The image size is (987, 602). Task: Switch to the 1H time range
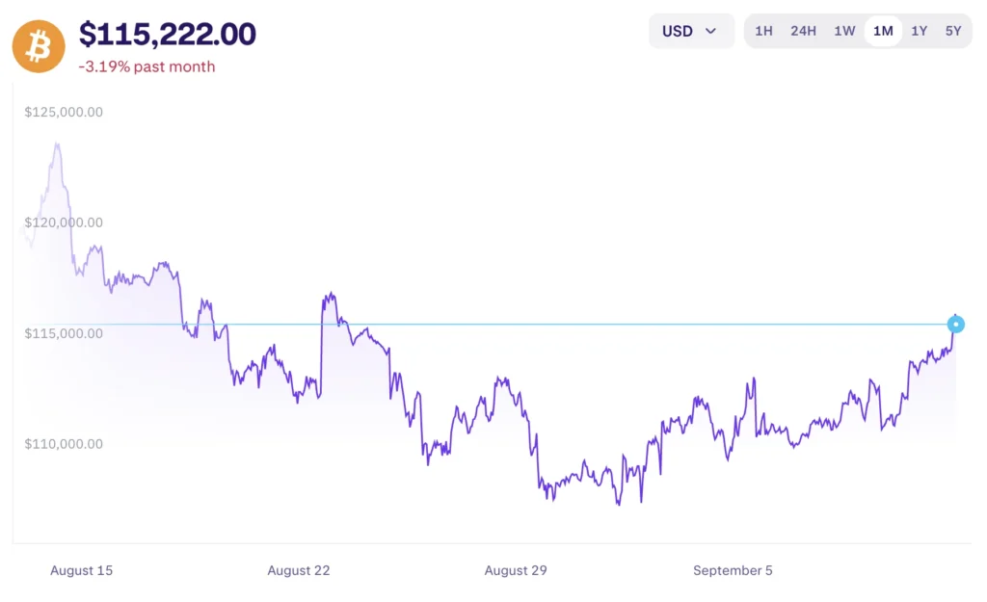click(x=763, y=31)
